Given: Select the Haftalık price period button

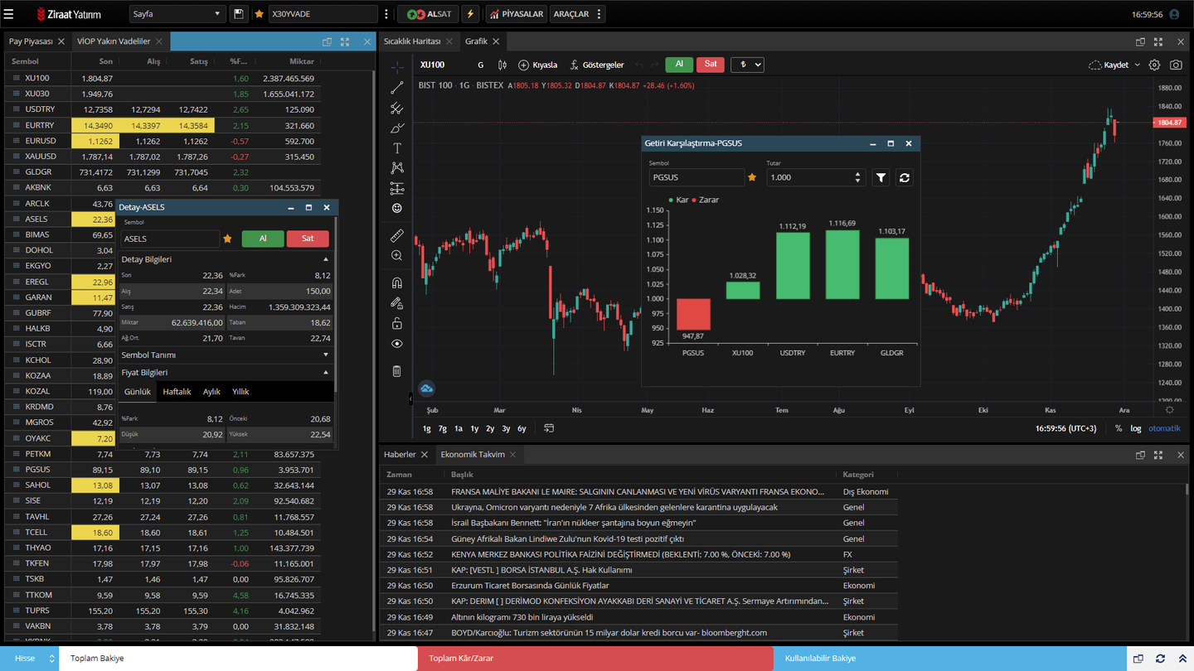Looking at the screenshot, I should pos(176,391).
